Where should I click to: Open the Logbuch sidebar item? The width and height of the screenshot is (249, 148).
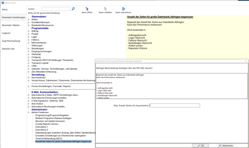pos(6,33)
